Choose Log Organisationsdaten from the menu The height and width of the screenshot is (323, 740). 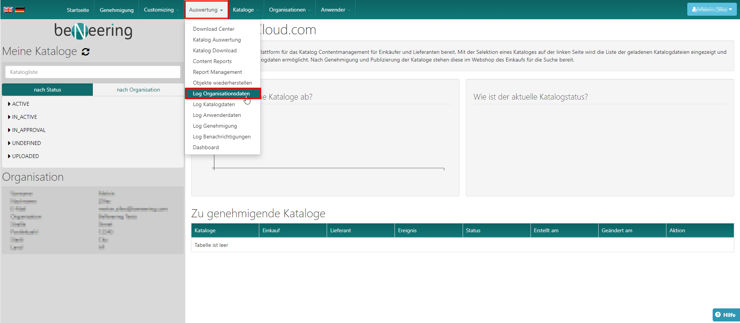(x=221, y=93)
